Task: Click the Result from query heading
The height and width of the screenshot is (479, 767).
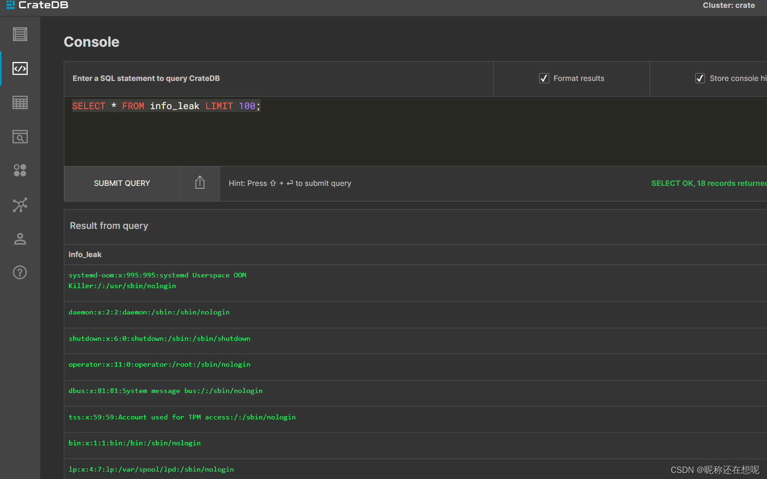Action: click(109, 226)
